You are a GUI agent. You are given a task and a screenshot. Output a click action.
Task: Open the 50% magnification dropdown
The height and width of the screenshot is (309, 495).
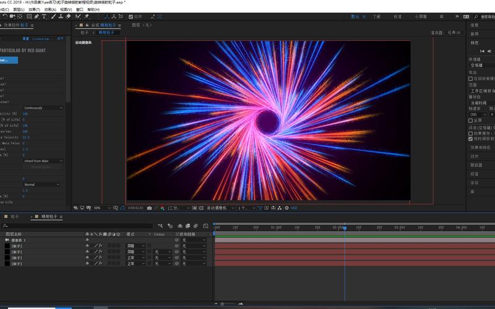98,208
